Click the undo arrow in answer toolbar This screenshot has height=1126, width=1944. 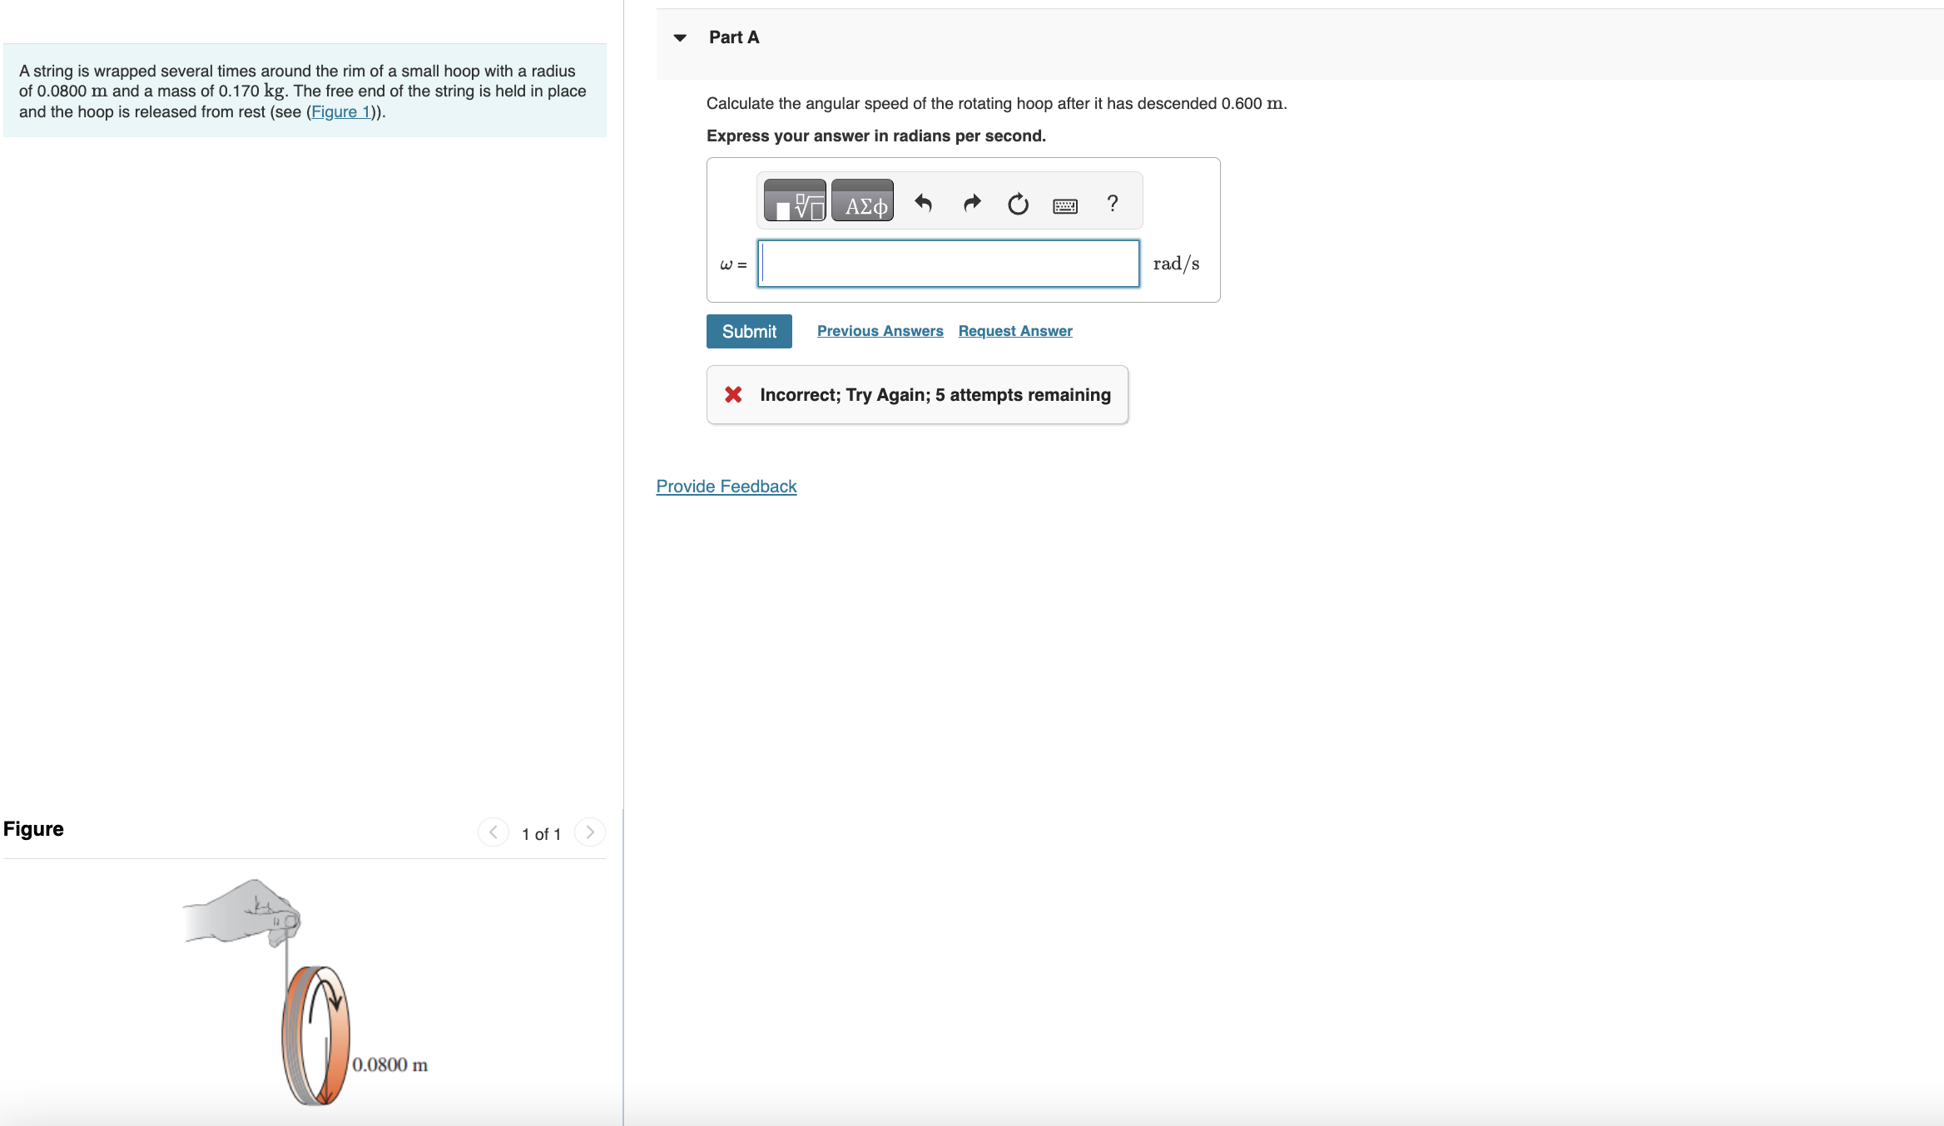coord(924,203)
